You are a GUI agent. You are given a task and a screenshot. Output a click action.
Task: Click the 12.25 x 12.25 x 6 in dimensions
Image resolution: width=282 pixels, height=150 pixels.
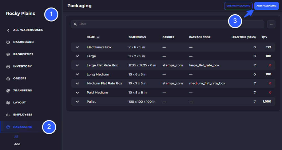click(x=142, y=65)
